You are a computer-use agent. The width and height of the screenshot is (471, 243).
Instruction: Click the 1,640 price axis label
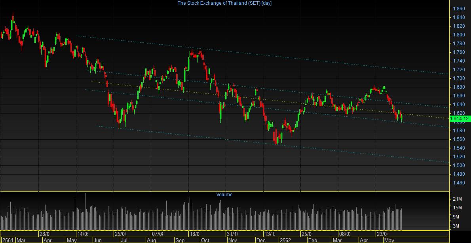click(x=458, y=104)
